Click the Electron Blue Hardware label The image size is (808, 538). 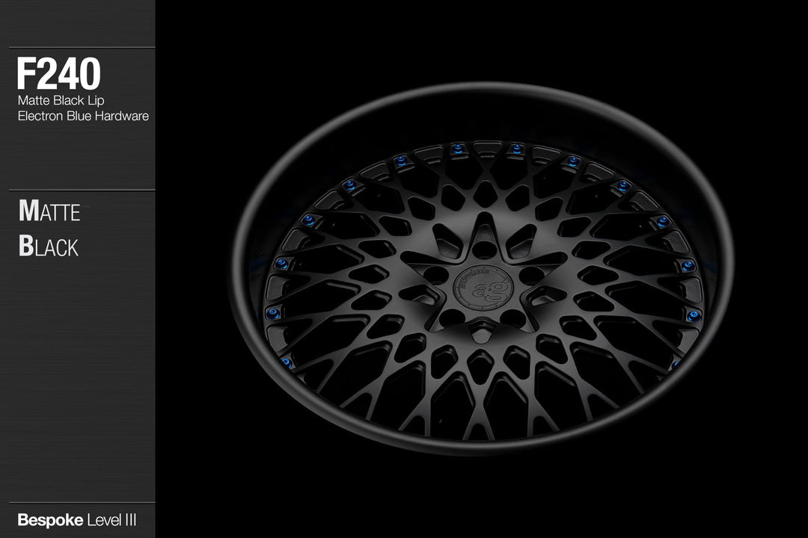pyautogui.click(x=83, y=116)
